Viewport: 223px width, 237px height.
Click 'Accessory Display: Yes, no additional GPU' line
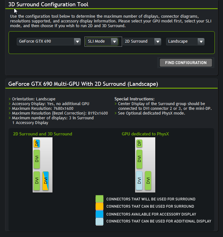point(50,104)
